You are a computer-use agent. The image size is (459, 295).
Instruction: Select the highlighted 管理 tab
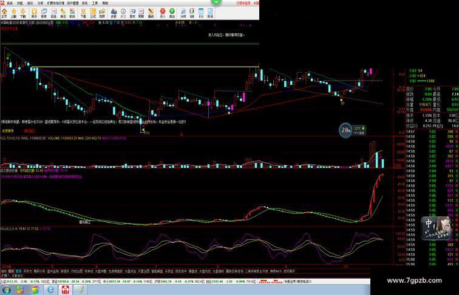[19, 271]
